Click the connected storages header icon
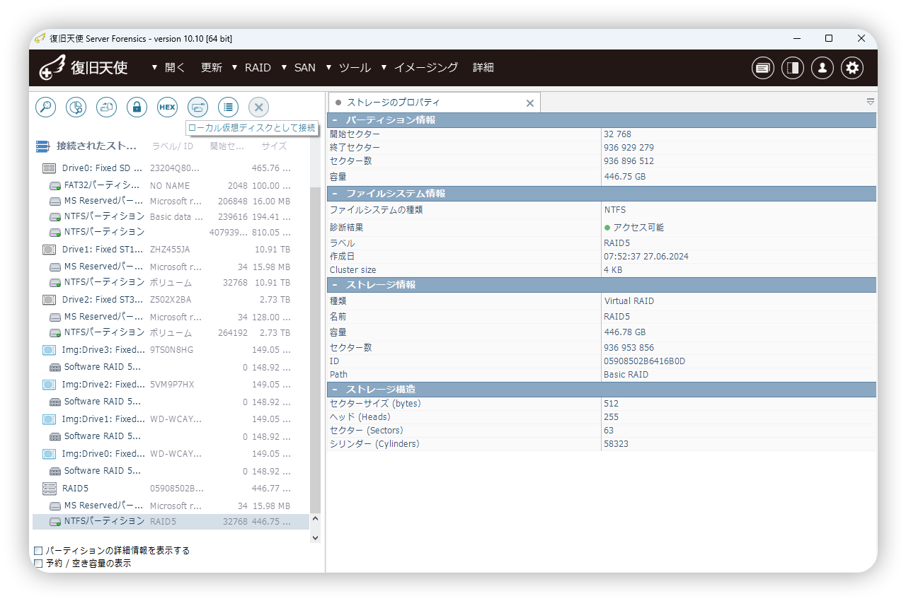Viewport: 906px width, 601px height. (43, 146)
